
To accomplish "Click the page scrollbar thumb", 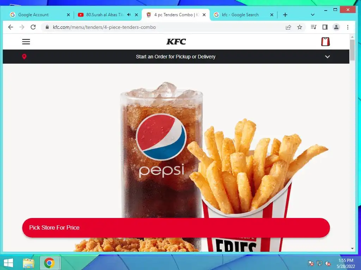I will 352,50.
